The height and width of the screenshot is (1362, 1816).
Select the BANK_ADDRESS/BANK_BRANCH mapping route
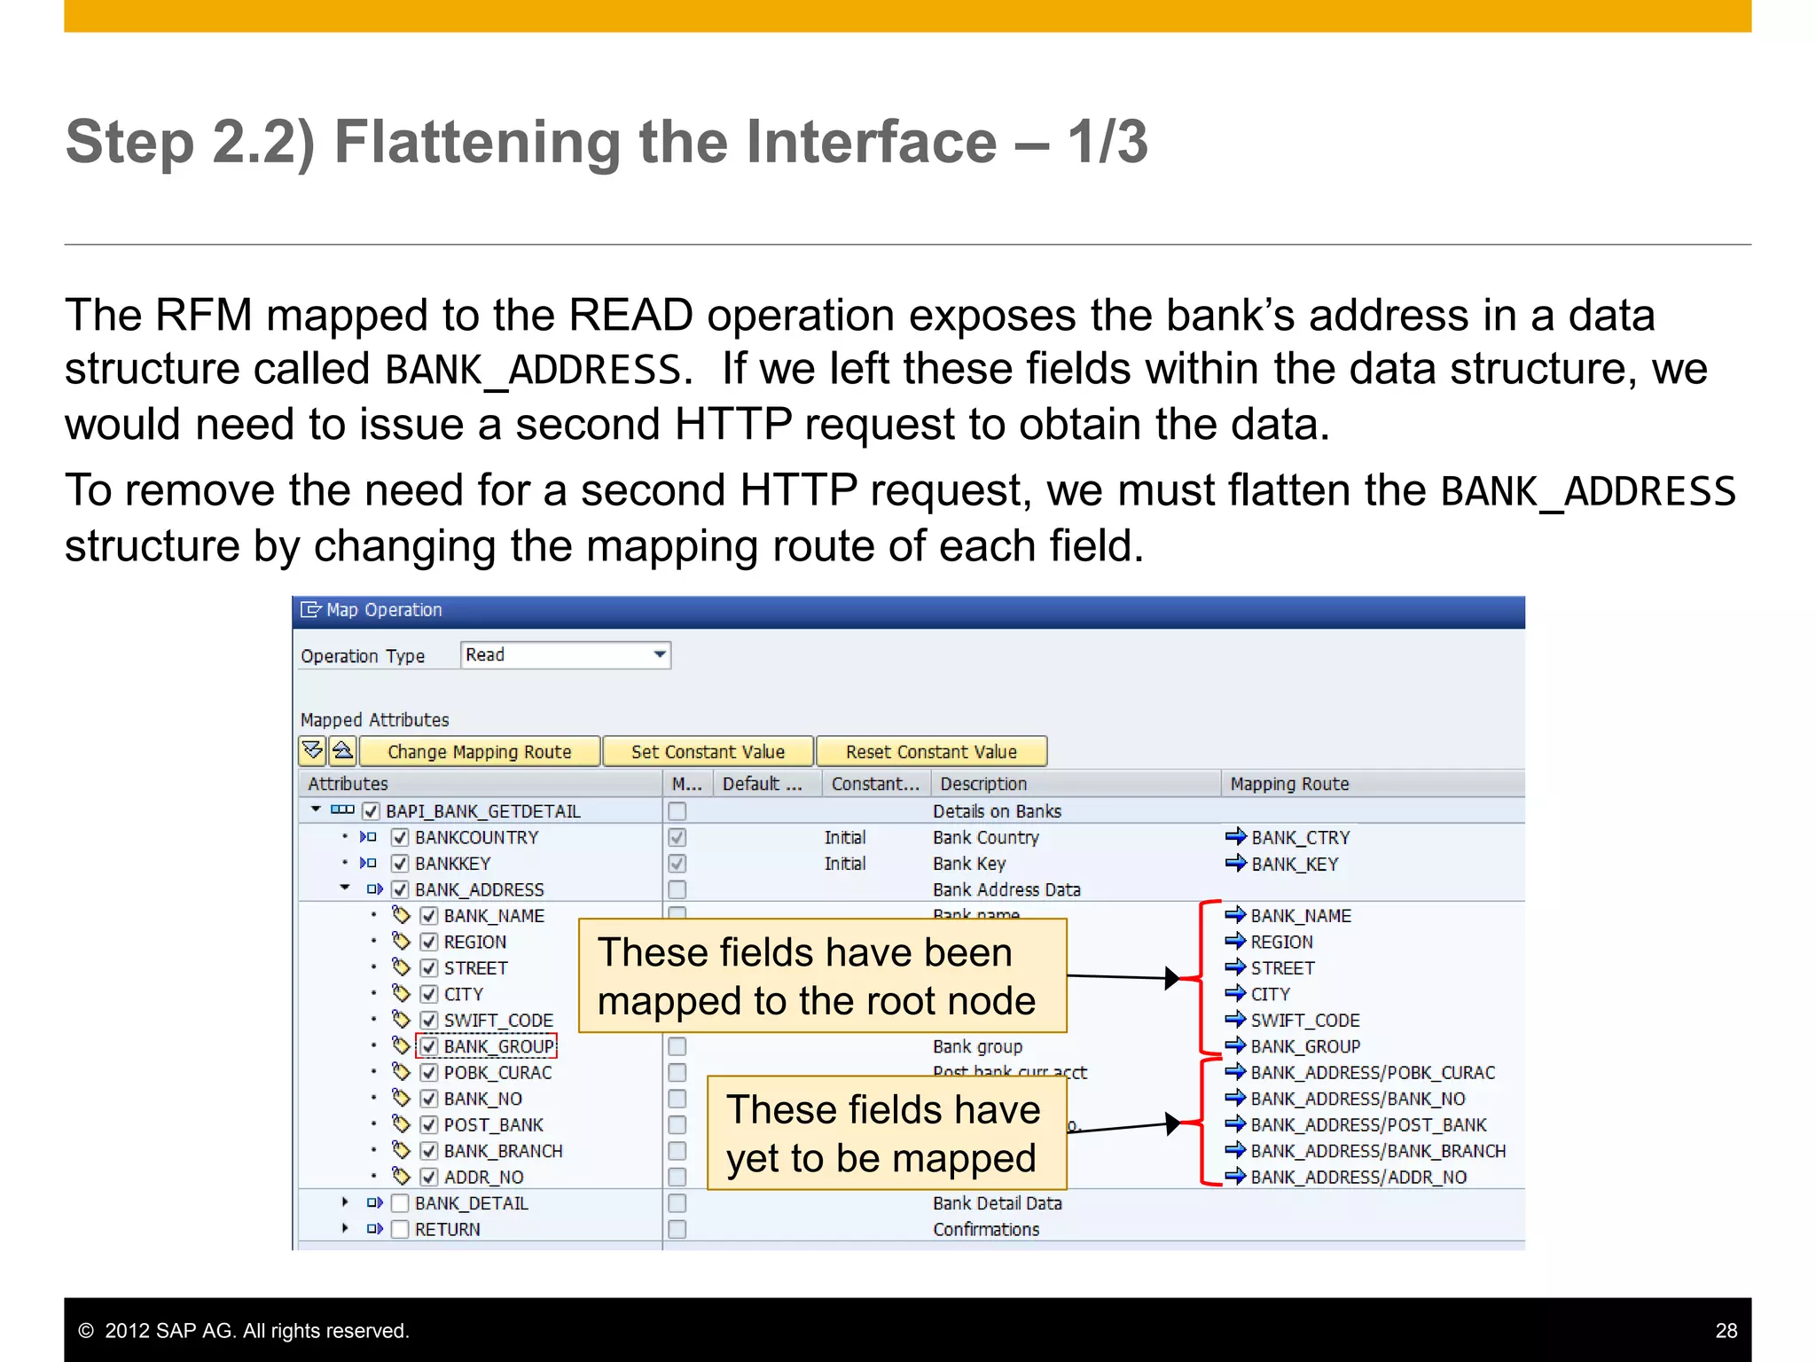pos(1378,1151)
